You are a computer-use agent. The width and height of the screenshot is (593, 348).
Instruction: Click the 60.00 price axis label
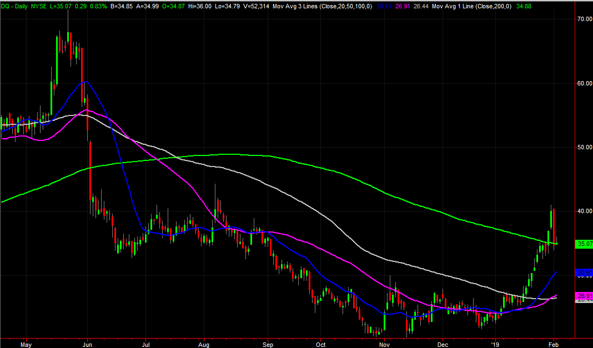click(x=584, y=83)
